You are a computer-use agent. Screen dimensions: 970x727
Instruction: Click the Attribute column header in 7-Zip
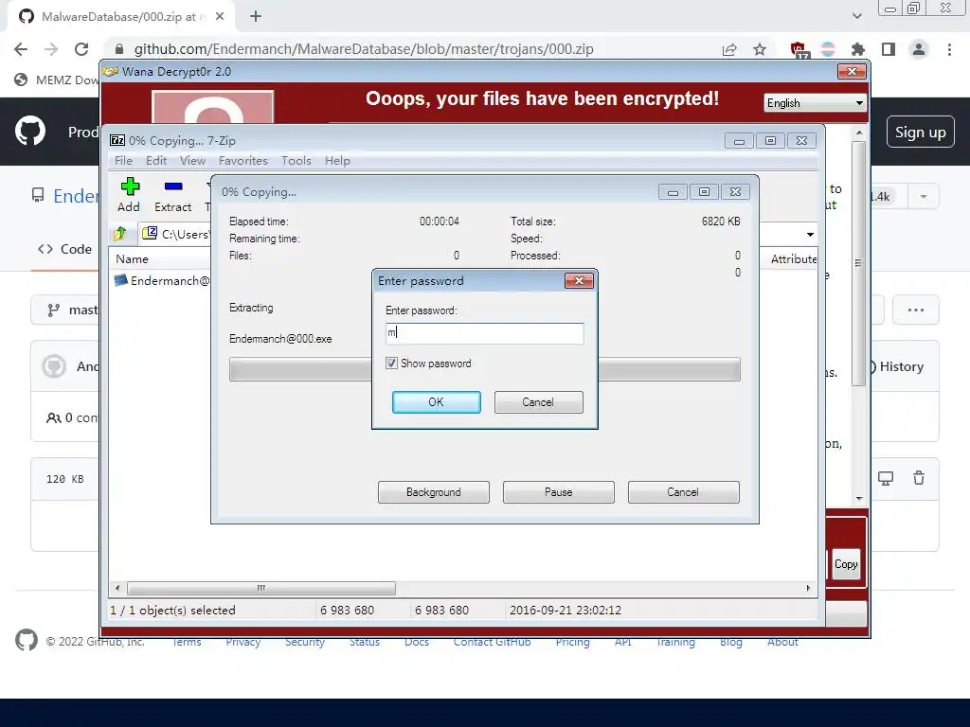tap(793, 259)
